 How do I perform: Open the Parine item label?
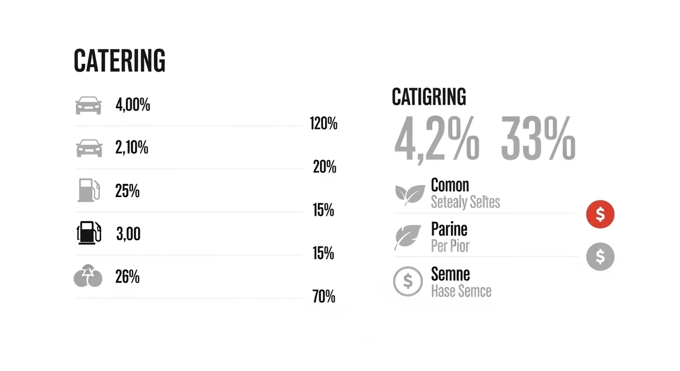(449, 230)
